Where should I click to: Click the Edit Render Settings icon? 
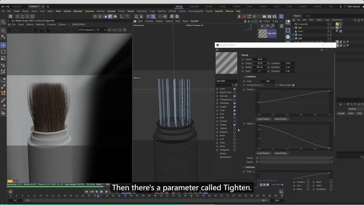click(x=275, y=17)
